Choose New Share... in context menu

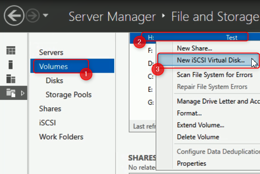pos(194,48)
